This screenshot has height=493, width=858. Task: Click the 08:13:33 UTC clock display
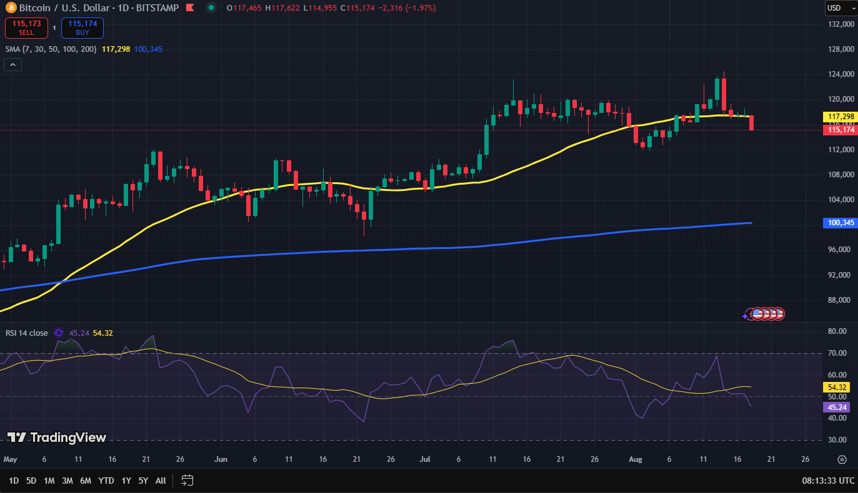(x=828, y=481)
